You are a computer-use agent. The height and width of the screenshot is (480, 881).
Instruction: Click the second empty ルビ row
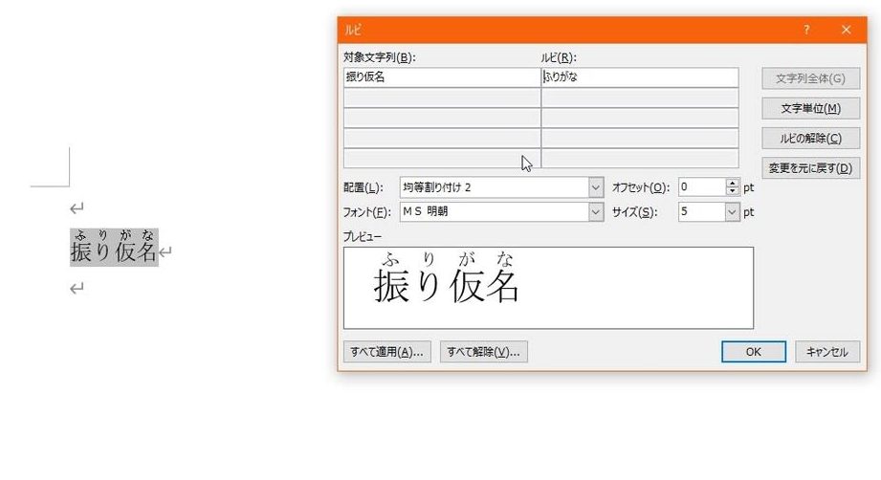640,118
